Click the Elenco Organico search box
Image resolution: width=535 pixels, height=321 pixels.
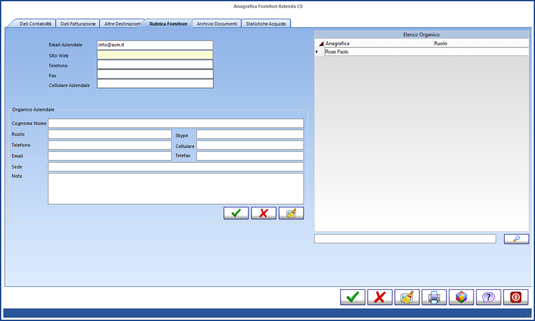click(405, 239)
